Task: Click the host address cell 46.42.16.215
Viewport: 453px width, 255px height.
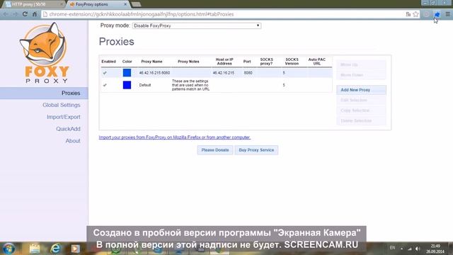Action: point(224,73)
